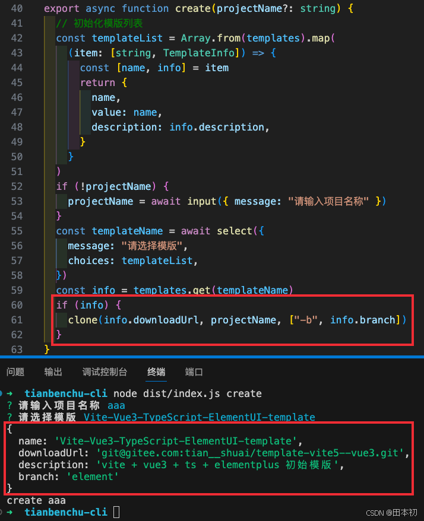Click the 'create aaa' terminal output line
This screenshot has height=521, width=424.
tap(36, 500)
